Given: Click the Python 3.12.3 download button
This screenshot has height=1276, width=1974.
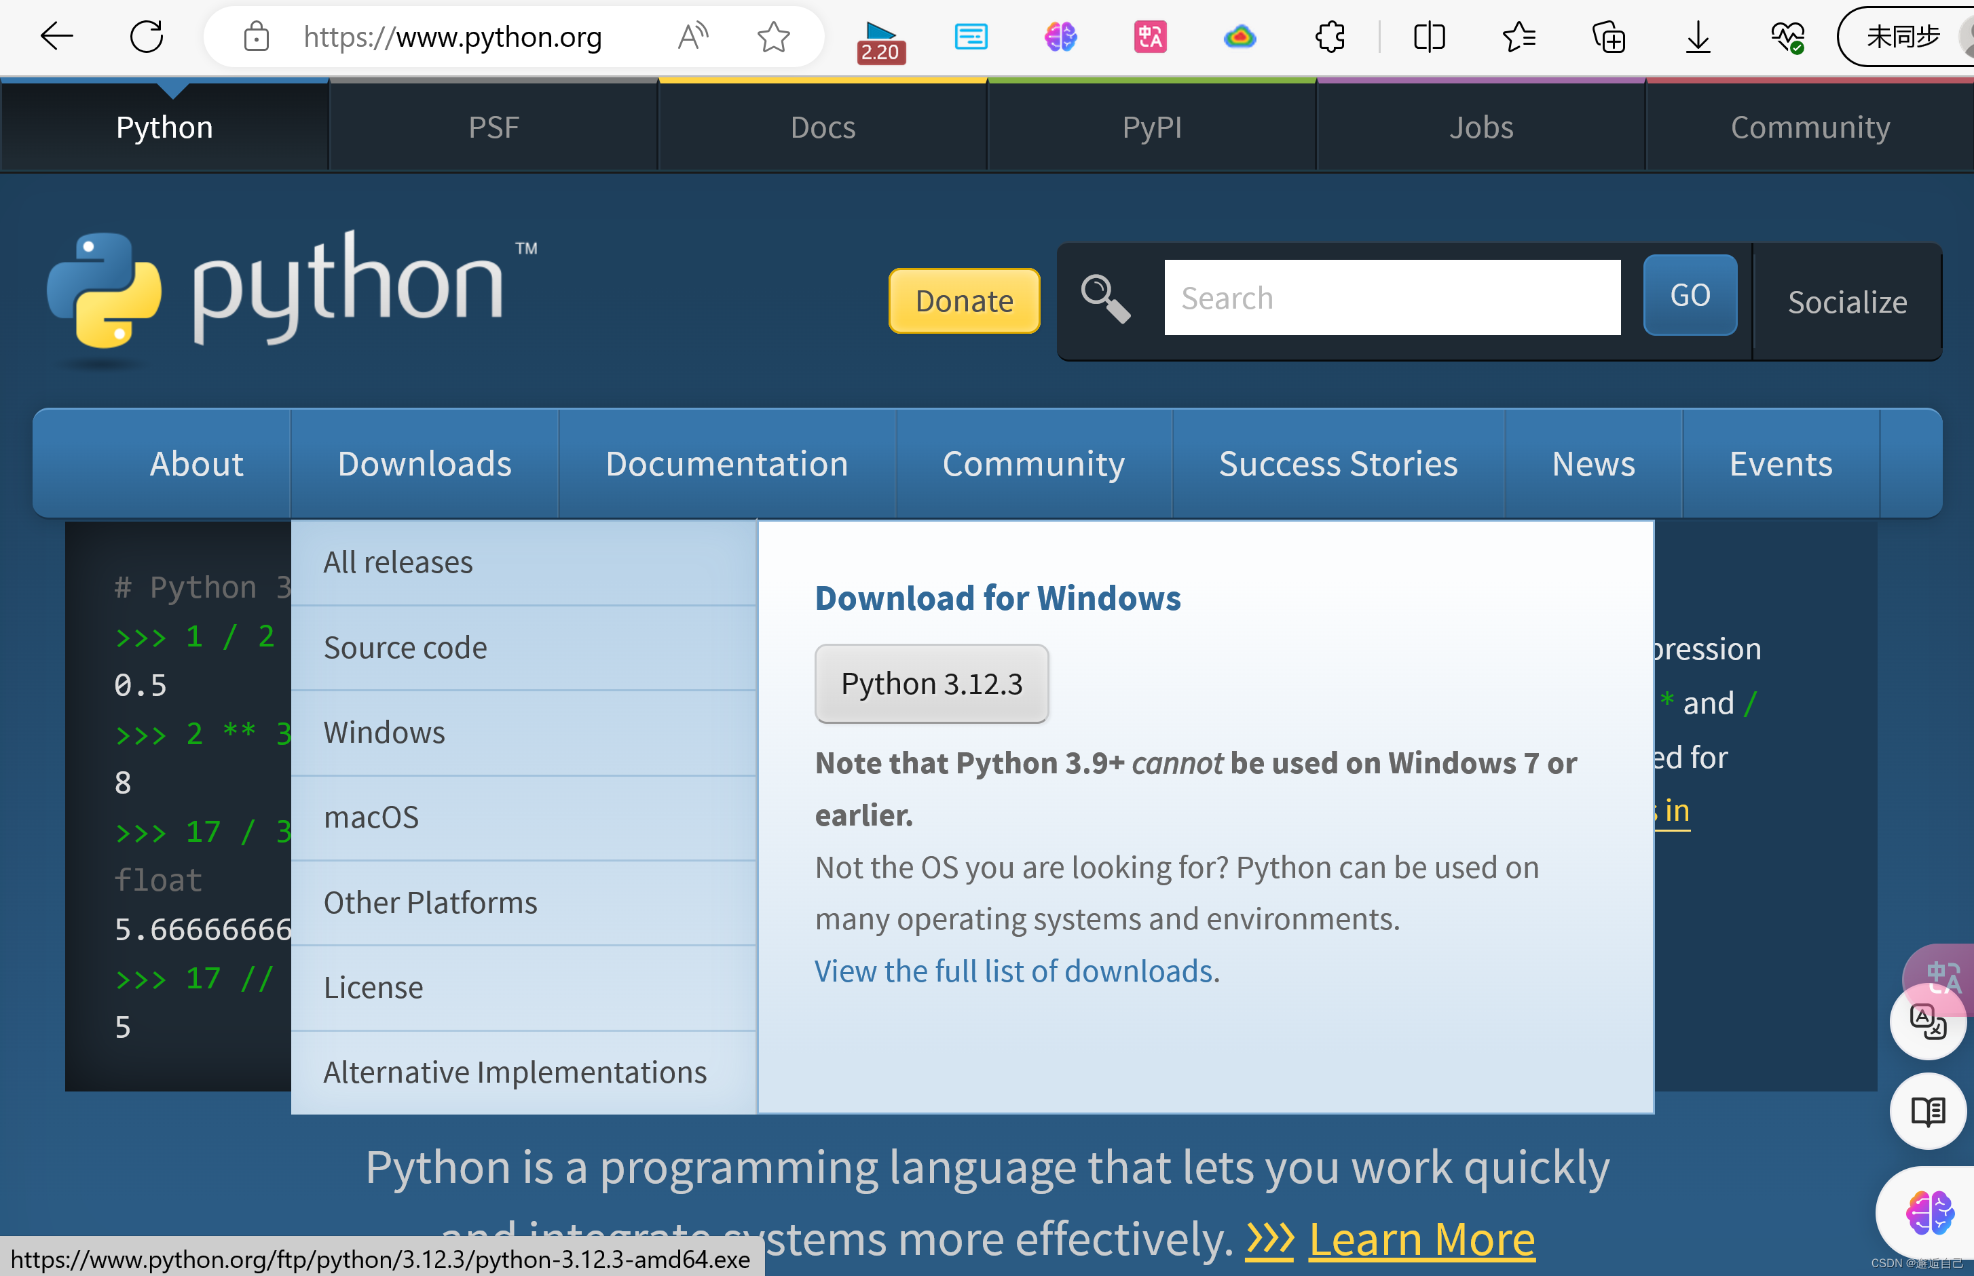Looking at the screenshot, I should tap(931, 684).
